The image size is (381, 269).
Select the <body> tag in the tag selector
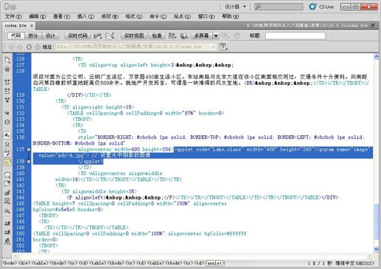click(x=9, y=263)
